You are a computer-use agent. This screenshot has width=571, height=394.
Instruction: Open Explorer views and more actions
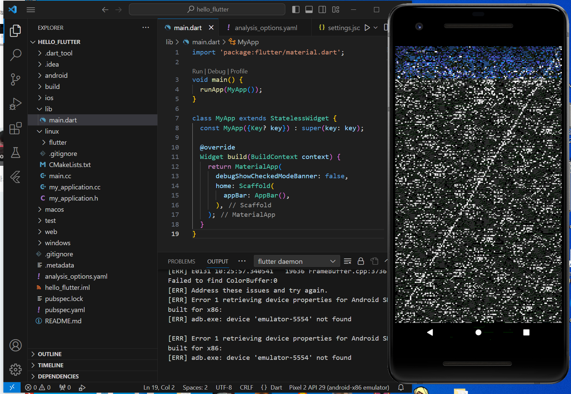click(146, 28)
